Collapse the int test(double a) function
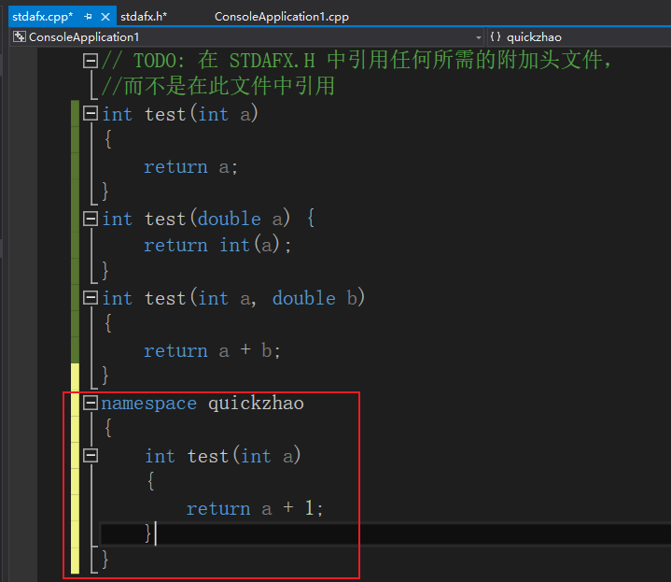The height and width of the screenshot is (582, 671). click(x=91, y=219)
